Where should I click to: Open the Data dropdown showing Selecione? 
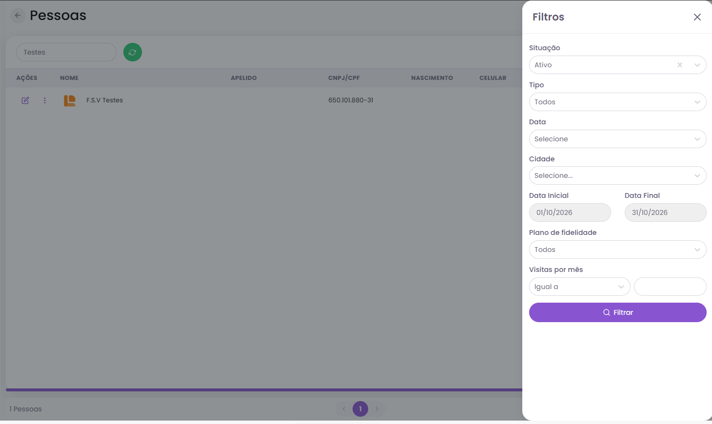(x=617, y=139)
